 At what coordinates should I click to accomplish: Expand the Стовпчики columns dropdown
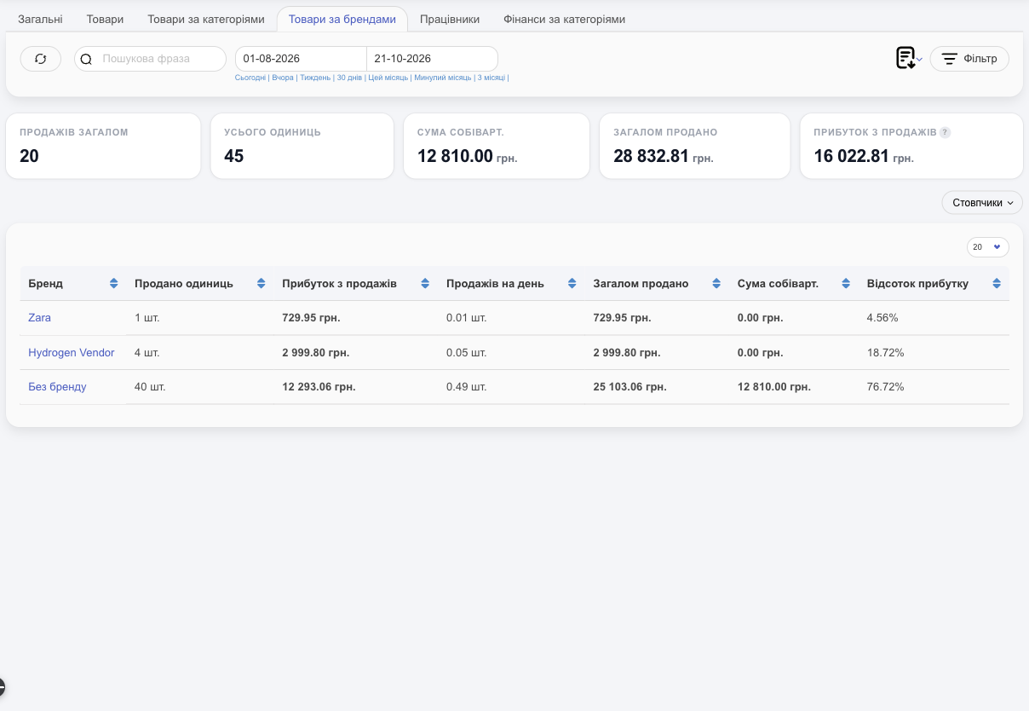click(982, 203)
